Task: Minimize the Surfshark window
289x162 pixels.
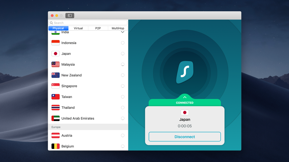Action: click(x=57, y=16)
